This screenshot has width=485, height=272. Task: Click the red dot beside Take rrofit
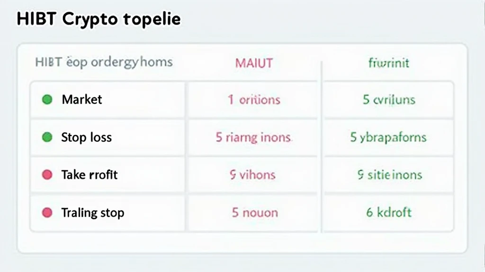(x=47, y=175)
